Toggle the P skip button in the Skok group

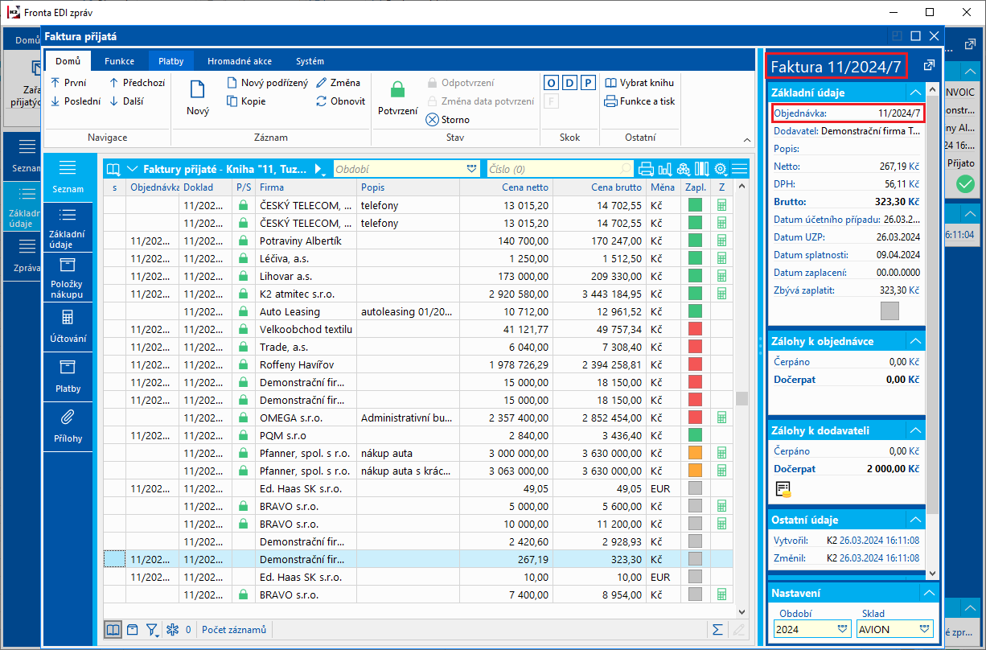click(588, 83)
